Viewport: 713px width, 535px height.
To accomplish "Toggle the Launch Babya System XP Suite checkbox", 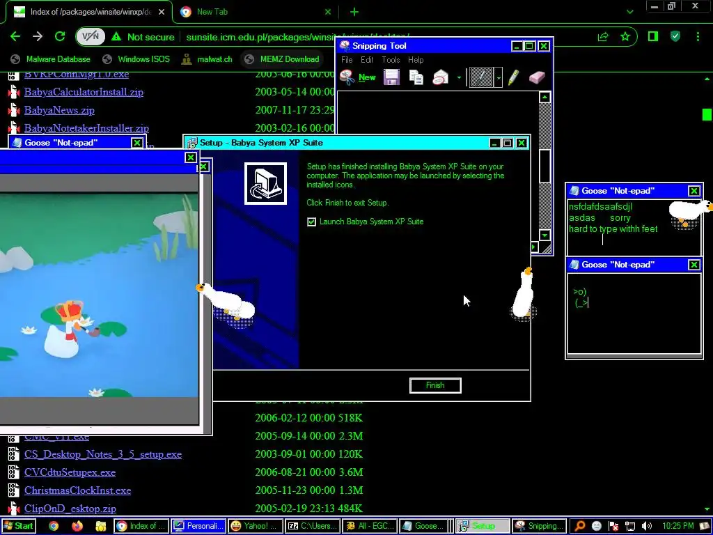I will pyautogui.click(x=311, y=222).
